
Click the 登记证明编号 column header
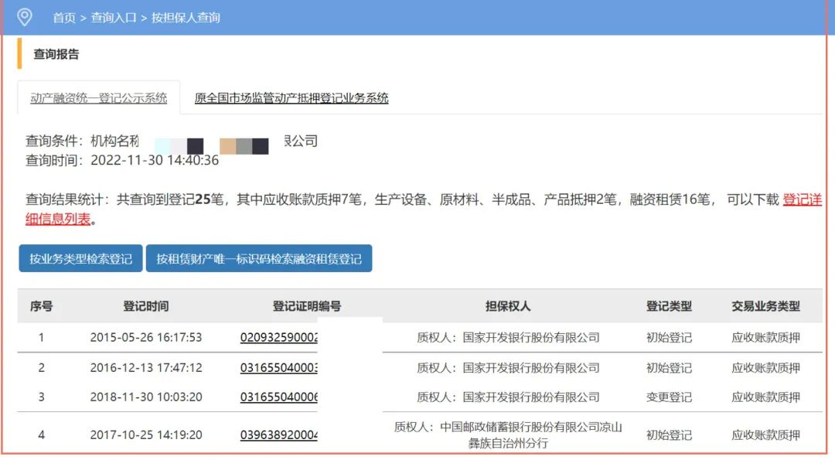click(307, 306)
